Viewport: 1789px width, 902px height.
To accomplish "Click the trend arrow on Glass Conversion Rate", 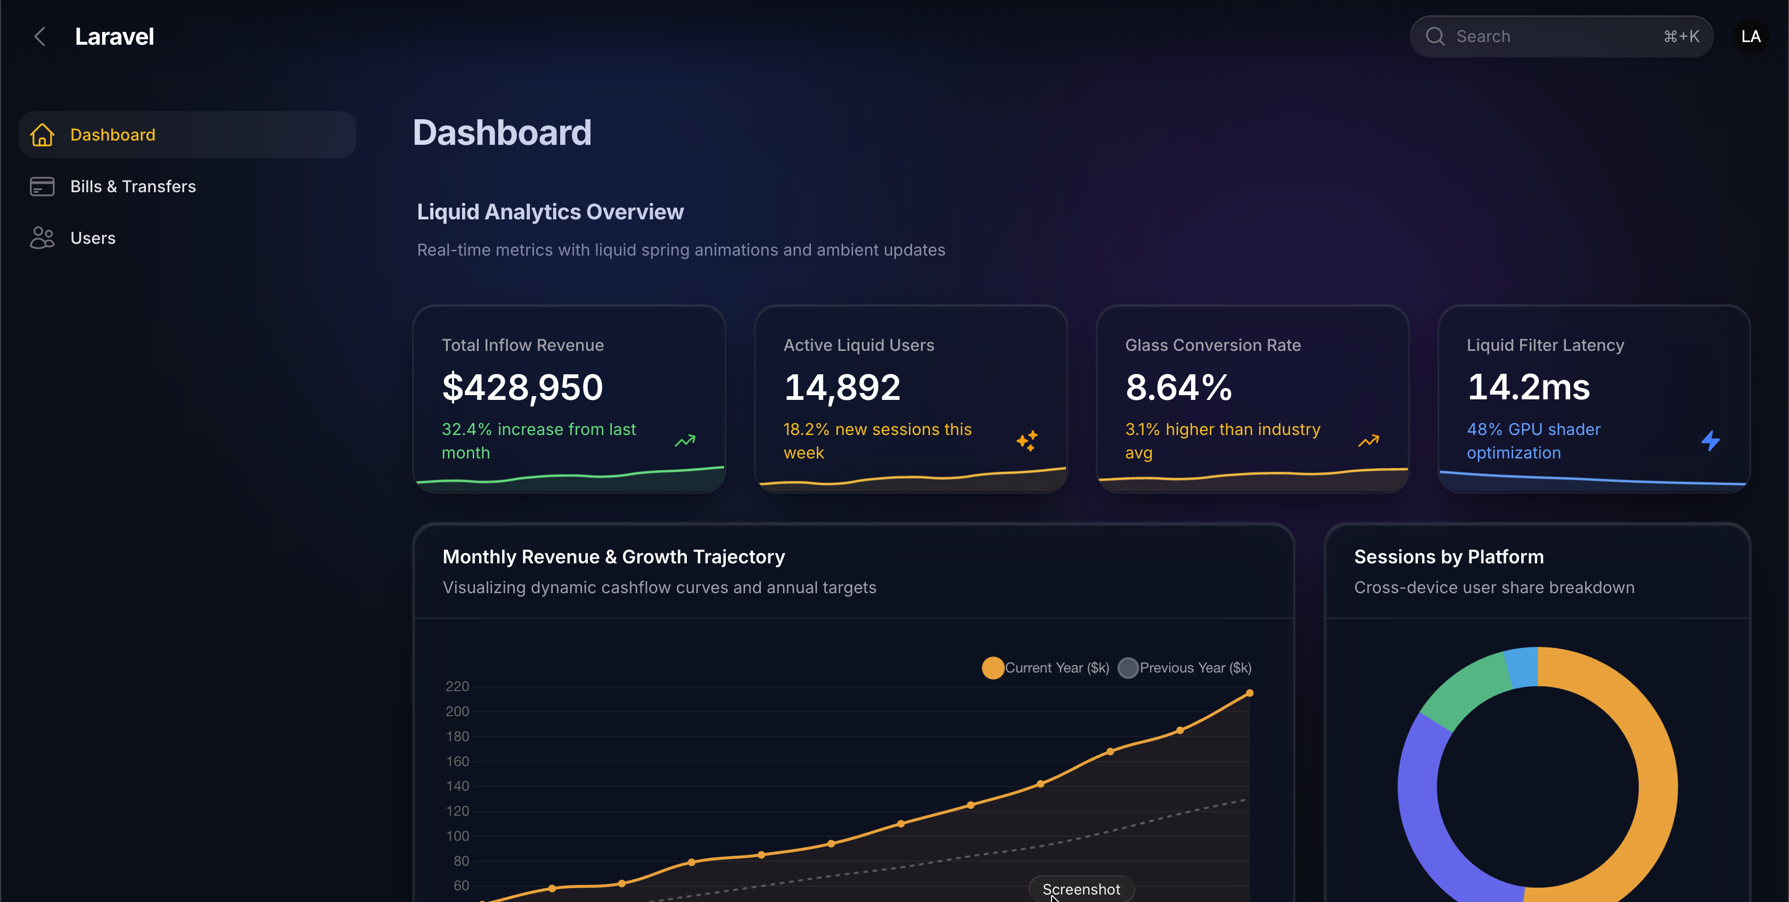I will [1368, 441].
